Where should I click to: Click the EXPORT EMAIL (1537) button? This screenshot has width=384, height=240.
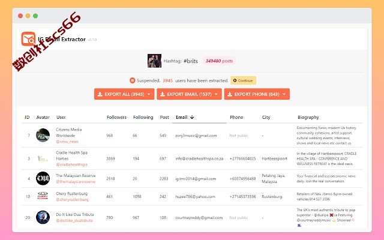coord(190,94)
